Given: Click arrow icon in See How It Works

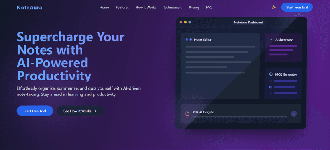Looking at the screenshot, I should point(95,111).
